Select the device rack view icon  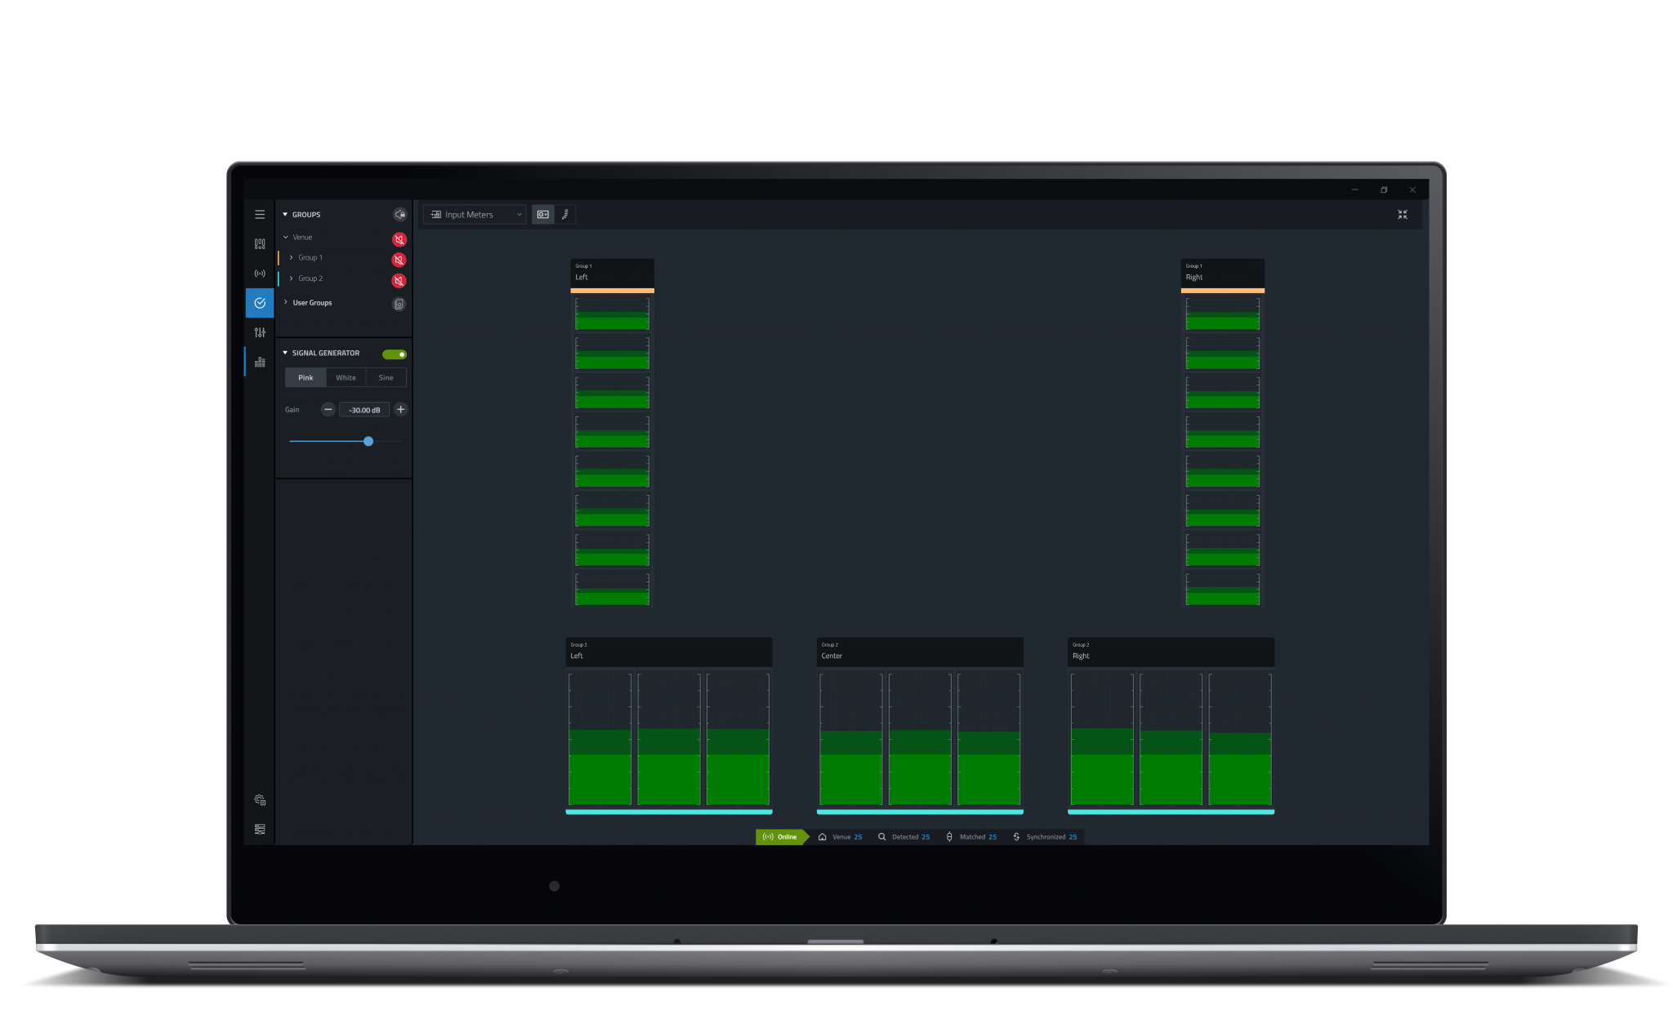[260, 243]
